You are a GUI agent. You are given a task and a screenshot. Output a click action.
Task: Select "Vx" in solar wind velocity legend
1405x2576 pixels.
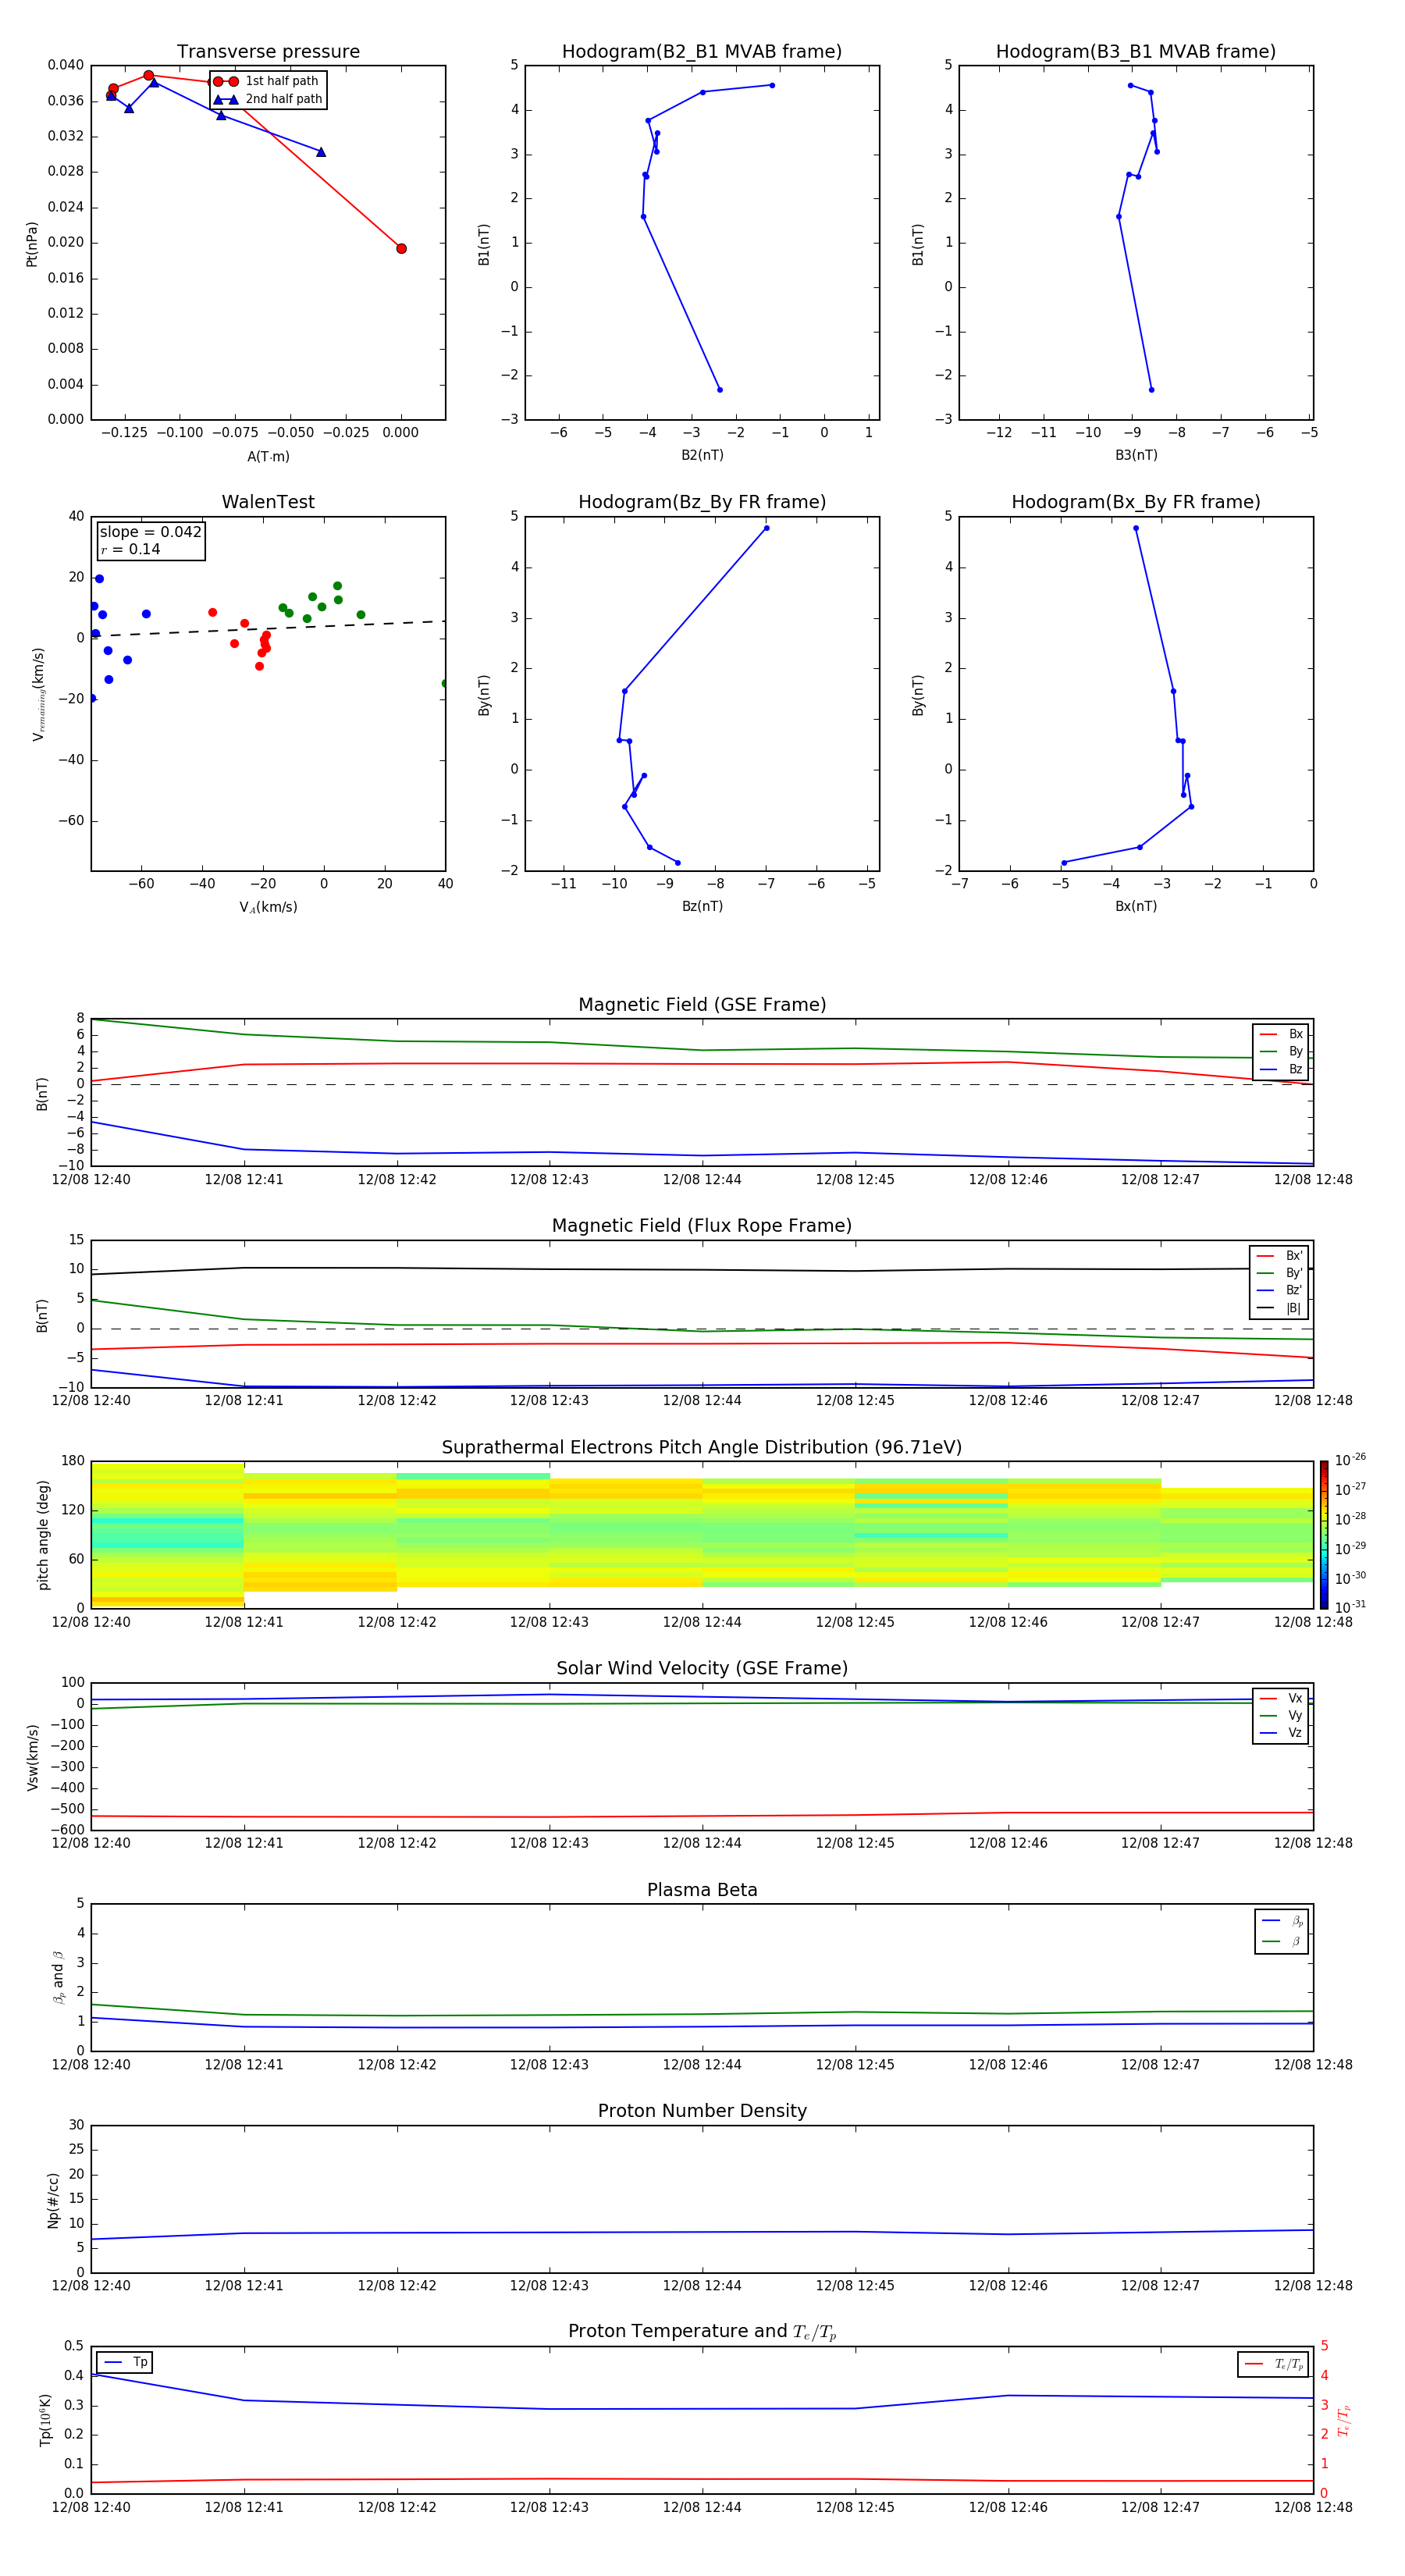click(x=1282, y=1699)
